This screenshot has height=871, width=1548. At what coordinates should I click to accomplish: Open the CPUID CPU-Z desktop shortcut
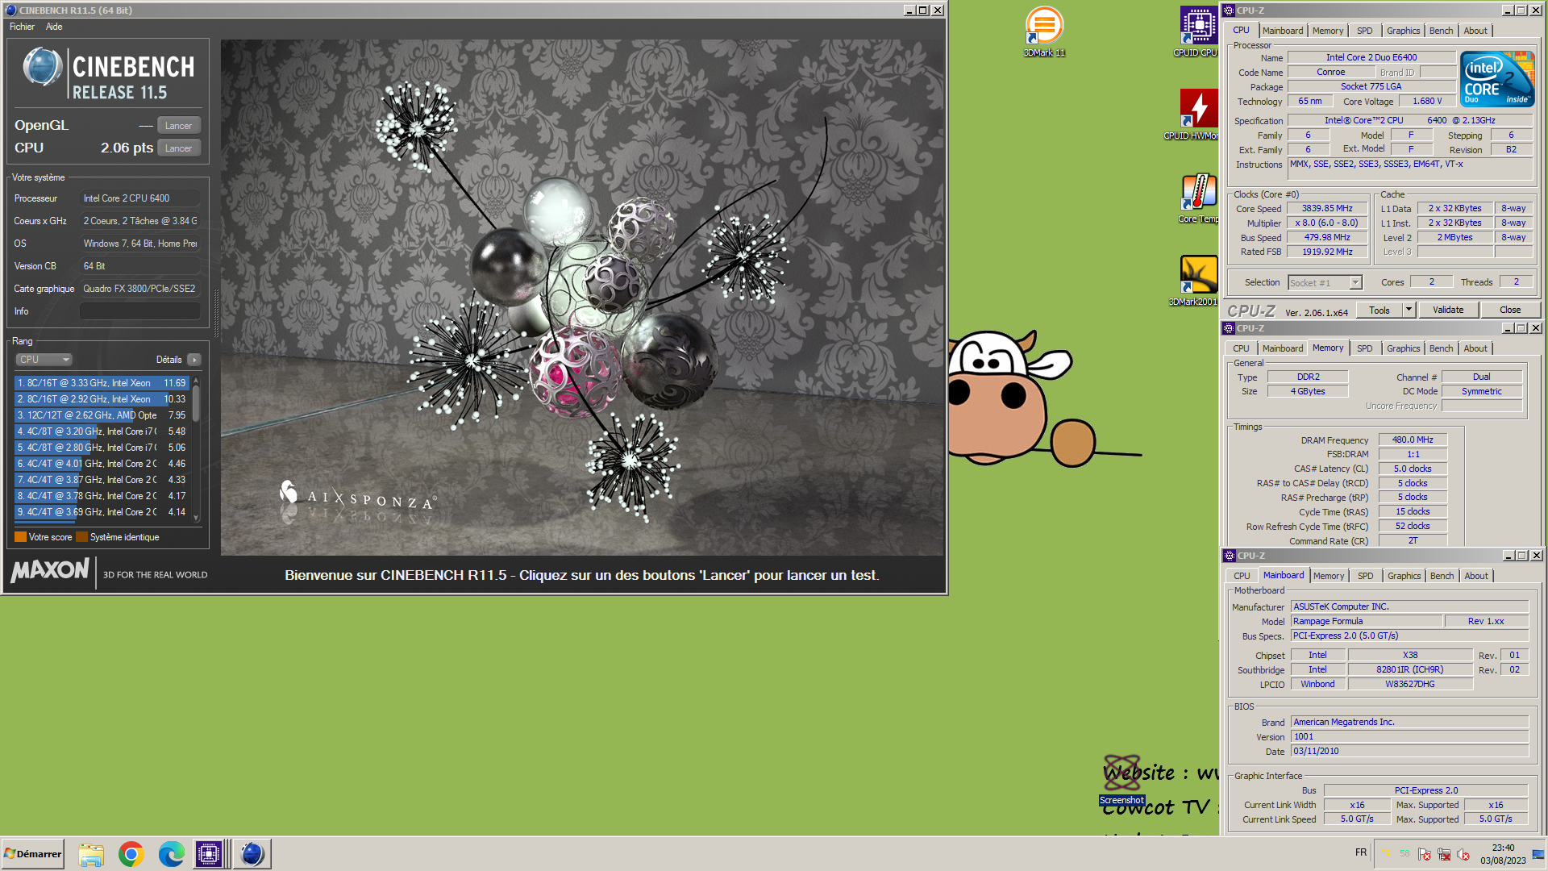(x=1197, y=31)
